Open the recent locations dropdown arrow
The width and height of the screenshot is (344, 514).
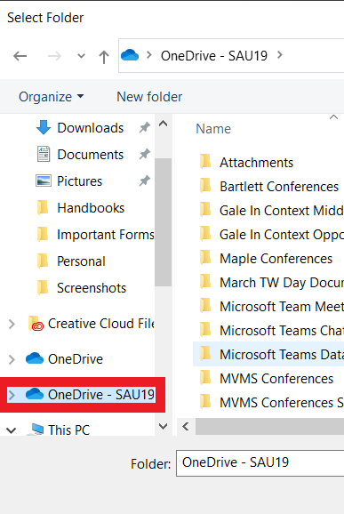pos(81,56)
